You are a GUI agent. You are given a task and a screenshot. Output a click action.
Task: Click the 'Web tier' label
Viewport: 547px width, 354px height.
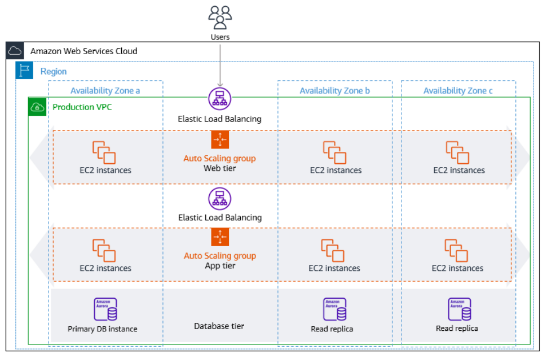tap(220, 168)
